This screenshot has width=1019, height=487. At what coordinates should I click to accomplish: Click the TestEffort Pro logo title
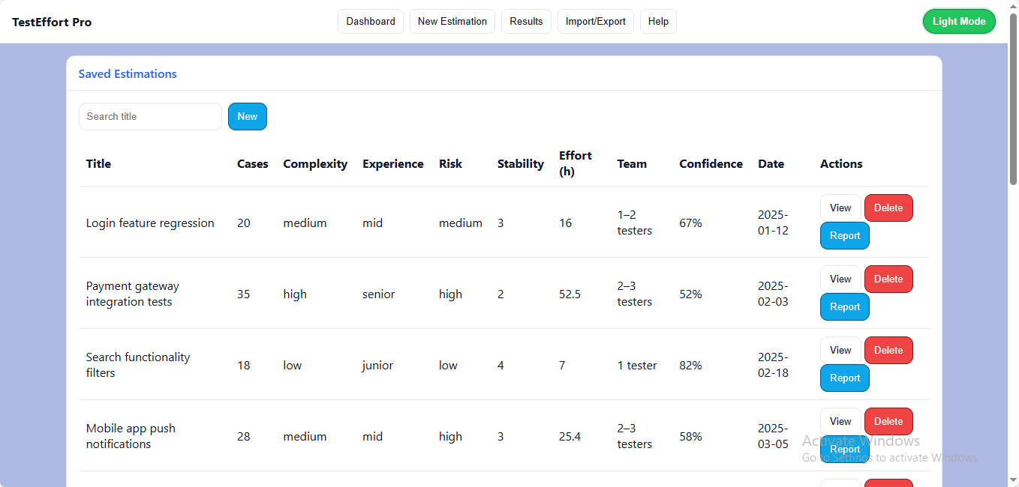(52, 22)
